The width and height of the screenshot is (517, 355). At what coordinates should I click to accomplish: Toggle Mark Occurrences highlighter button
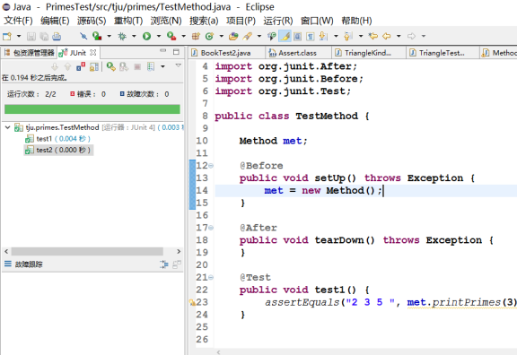[x=285, y=36]
